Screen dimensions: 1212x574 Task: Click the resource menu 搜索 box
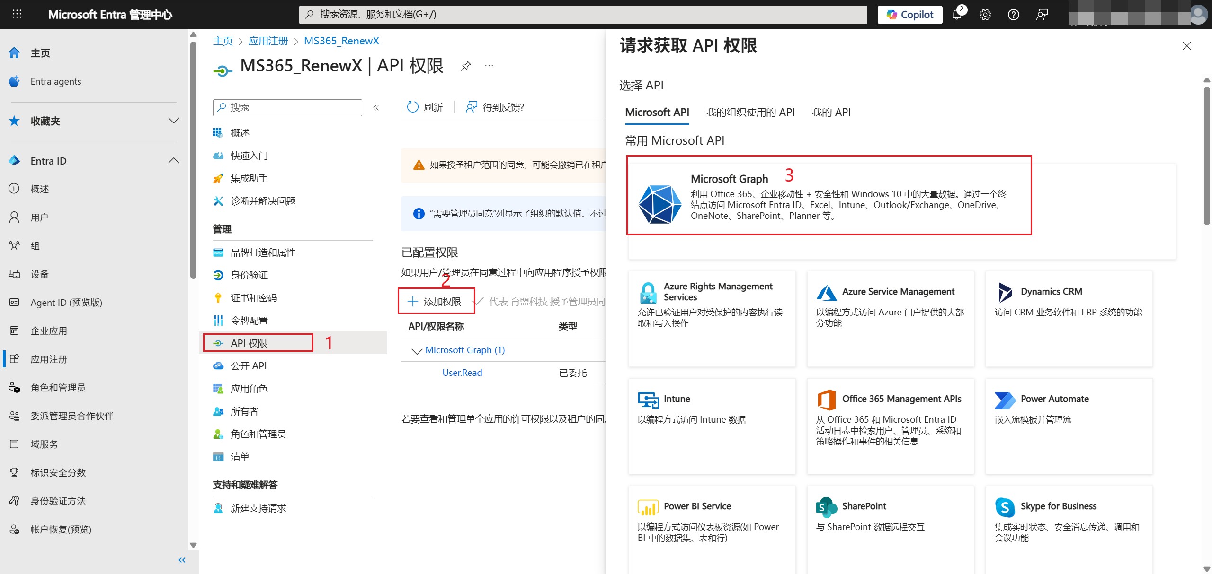point(287,108)
